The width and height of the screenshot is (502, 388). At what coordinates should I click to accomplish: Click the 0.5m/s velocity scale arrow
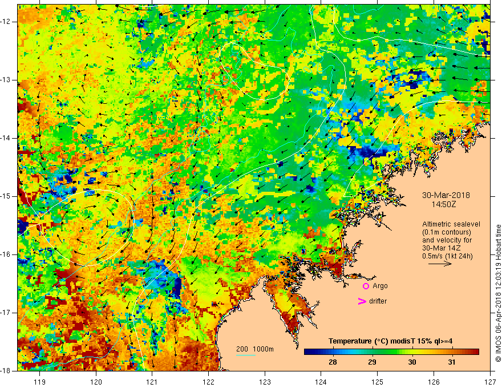click(x=440, y=264)
